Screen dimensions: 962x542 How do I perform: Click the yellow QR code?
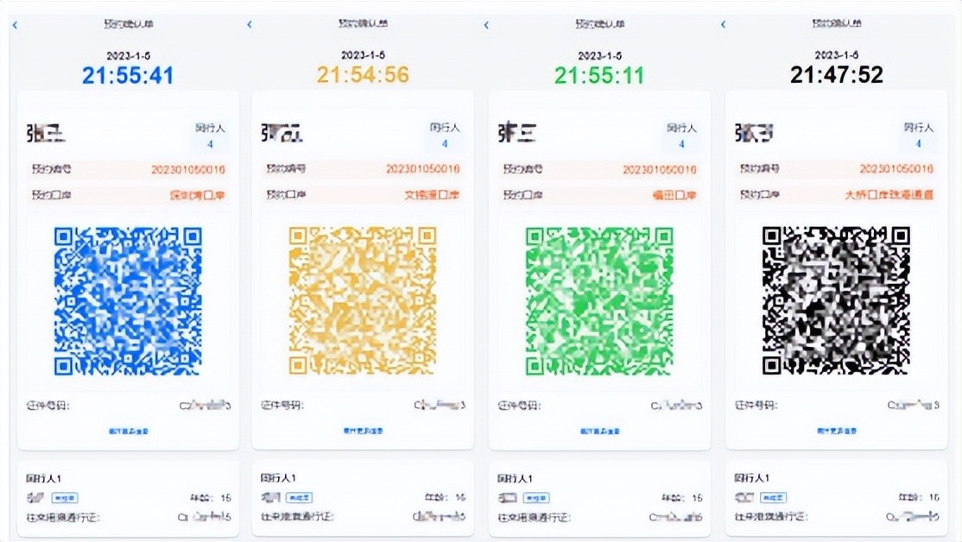click(x=363, y=300)
